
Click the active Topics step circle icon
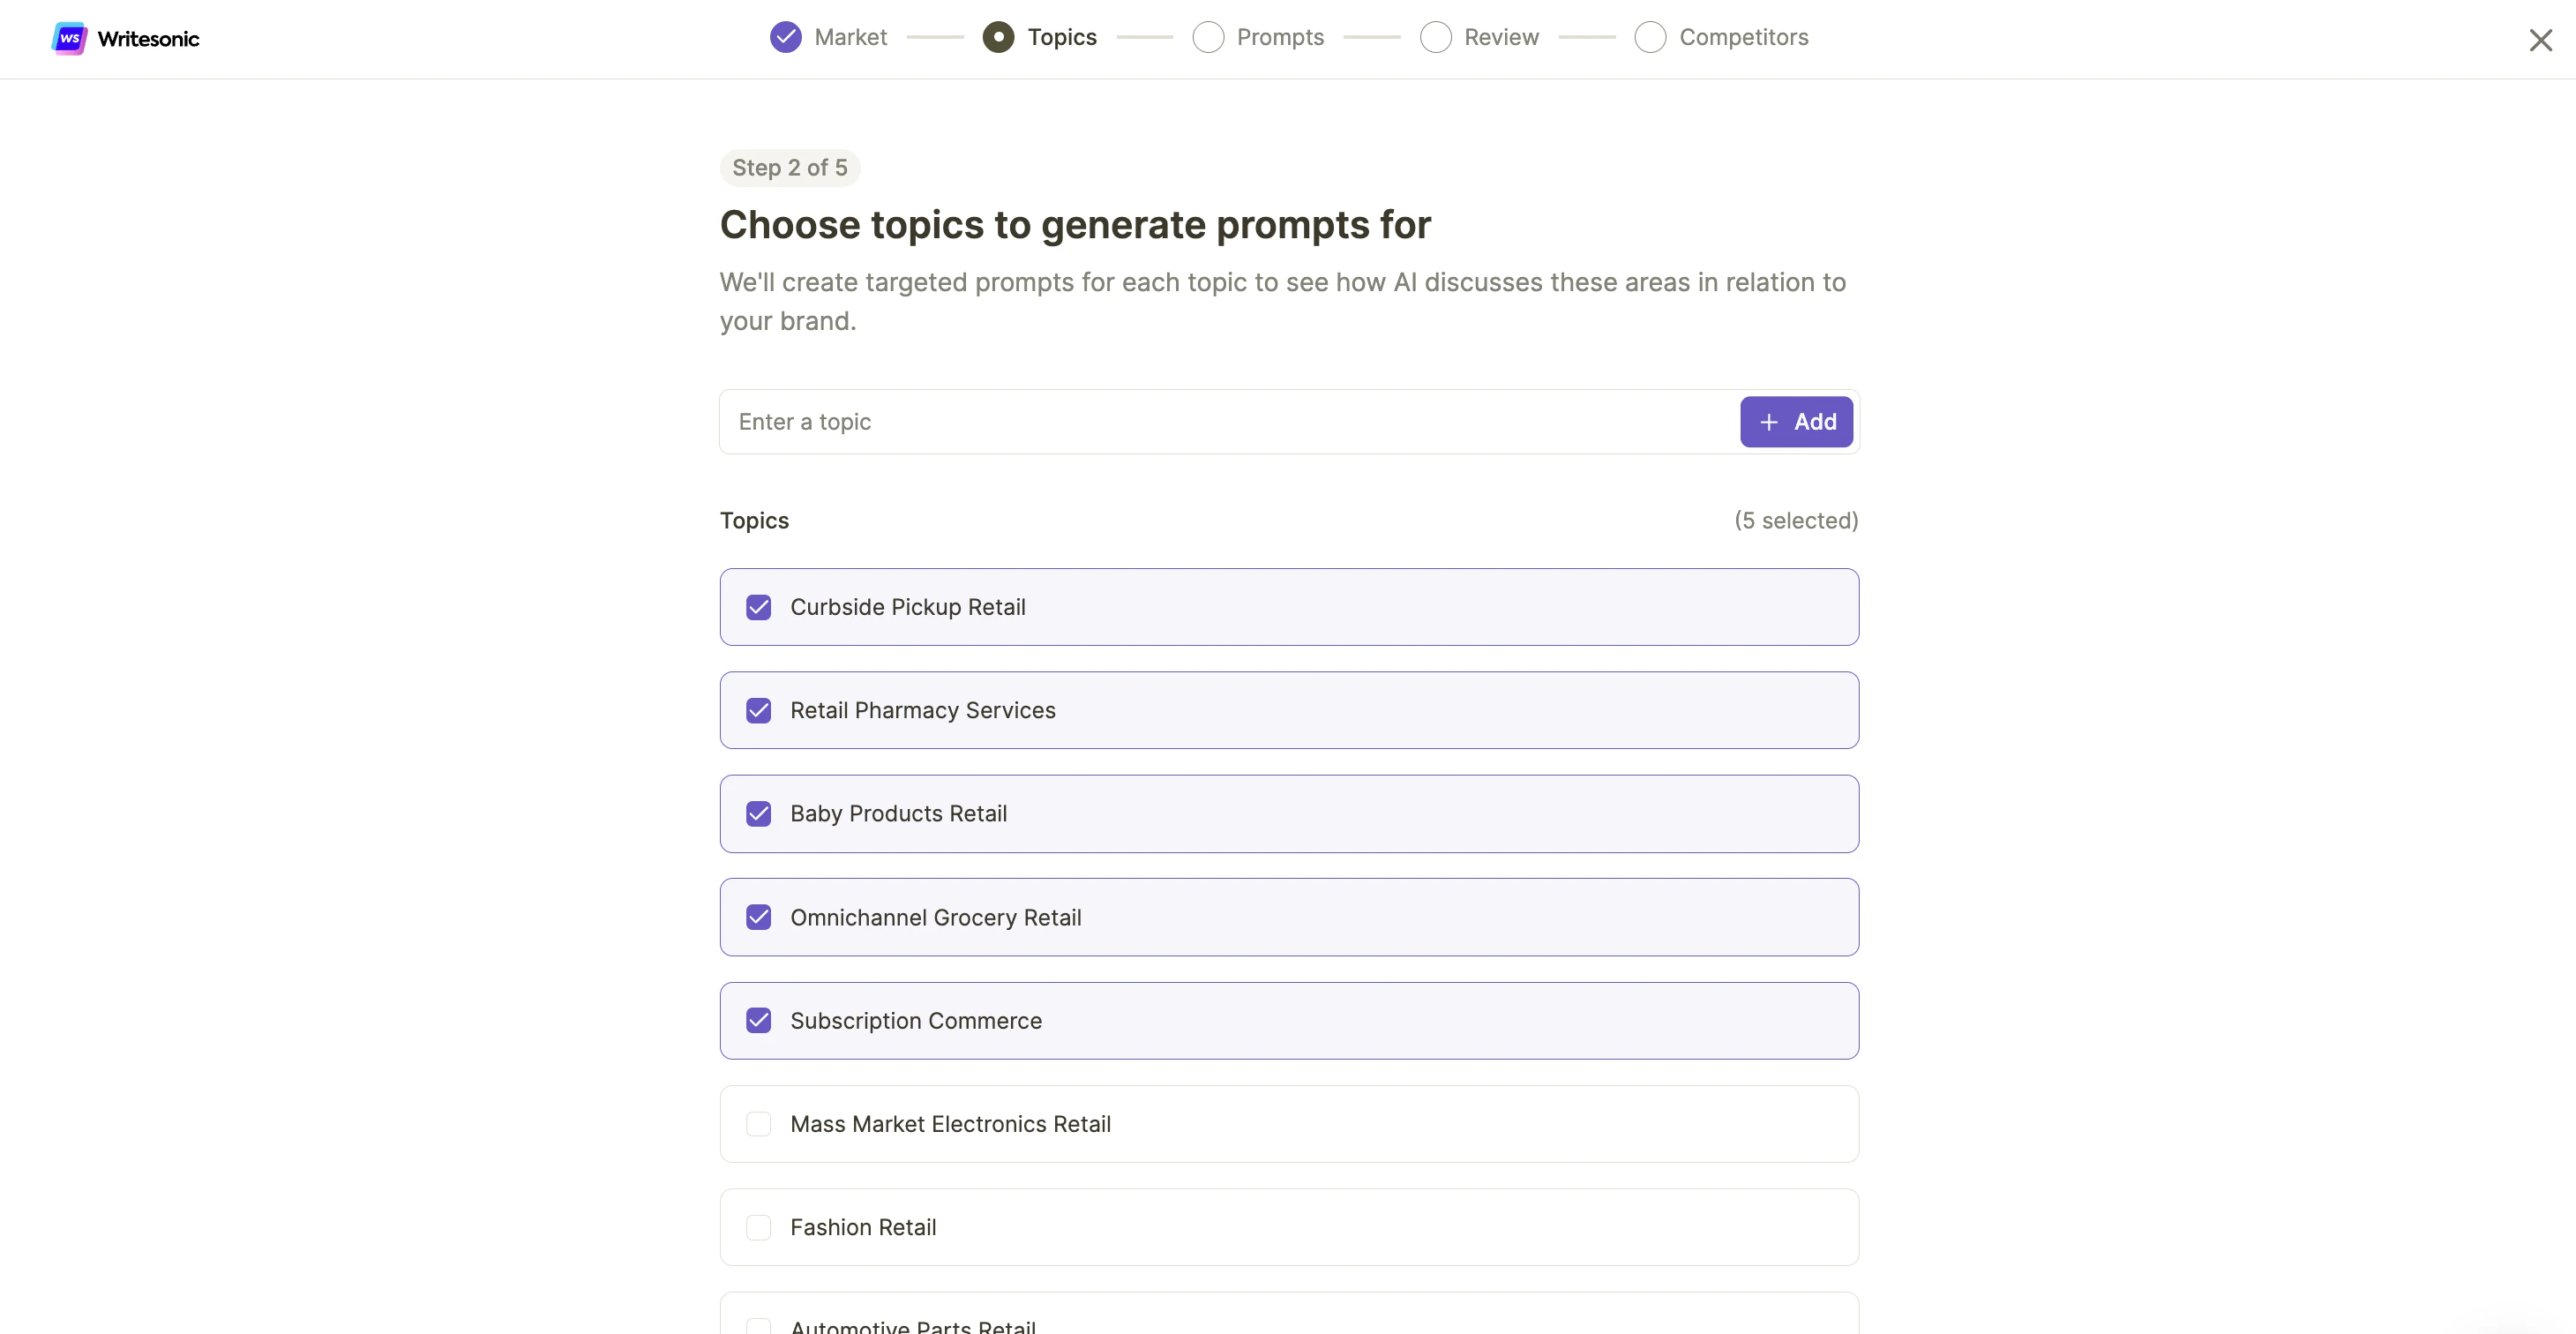tap(997, 37)
